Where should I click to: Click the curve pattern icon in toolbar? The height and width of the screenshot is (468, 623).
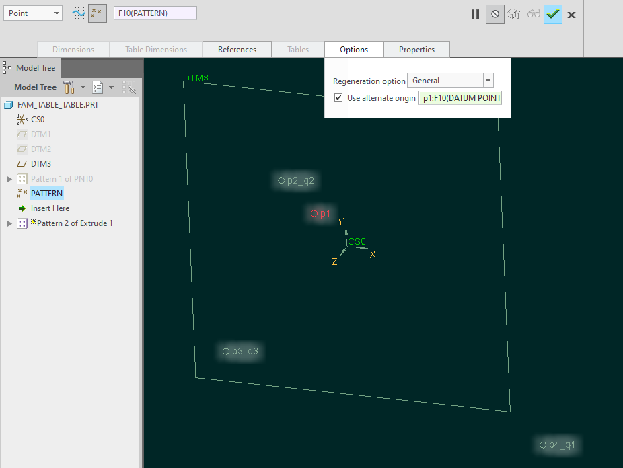click(78, 13)
